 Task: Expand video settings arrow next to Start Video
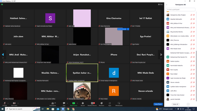pos(18,103)
